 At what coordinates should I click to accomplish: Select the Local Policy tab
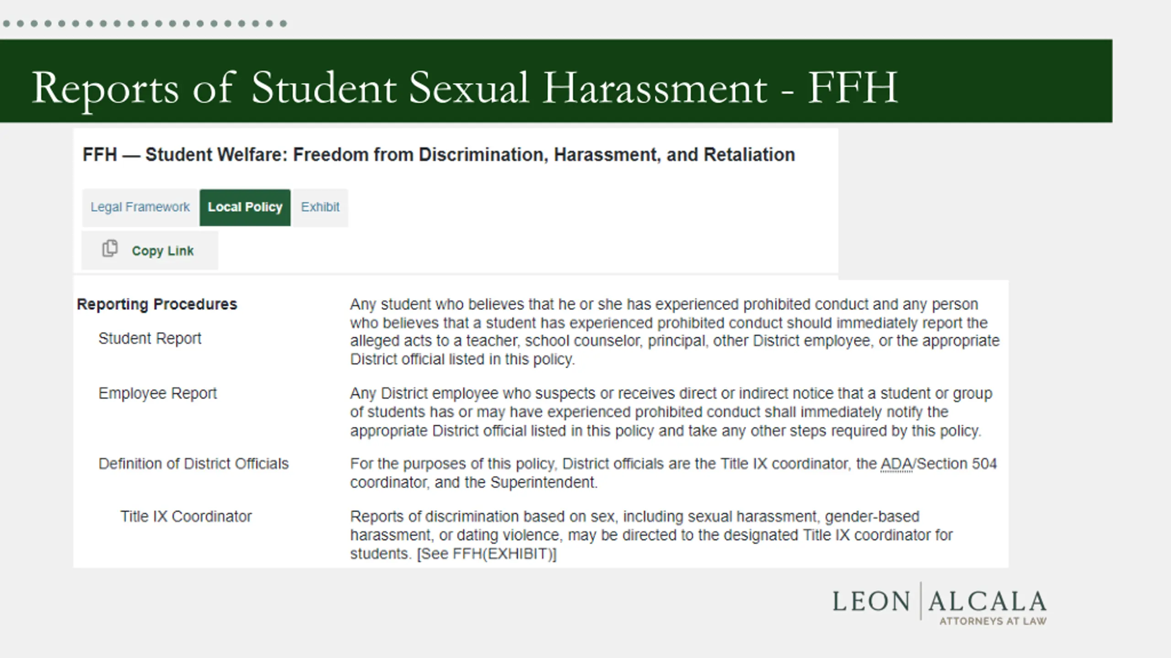point(245,207)
